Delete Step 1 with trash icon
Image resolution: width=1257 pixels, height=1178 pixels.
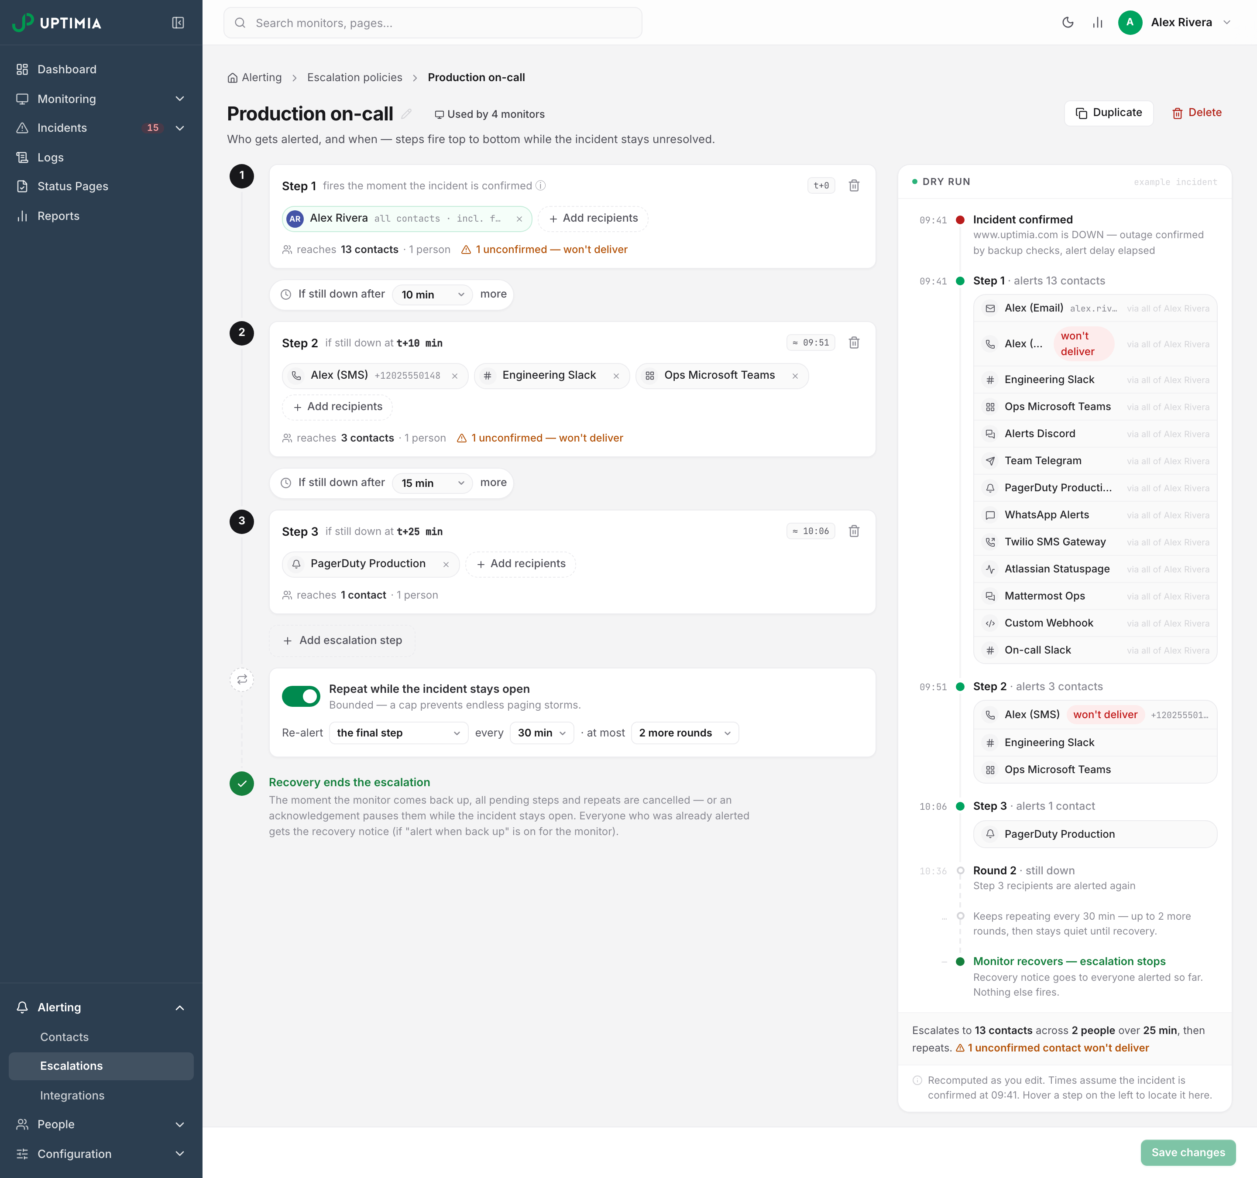[x=854, y=186]
